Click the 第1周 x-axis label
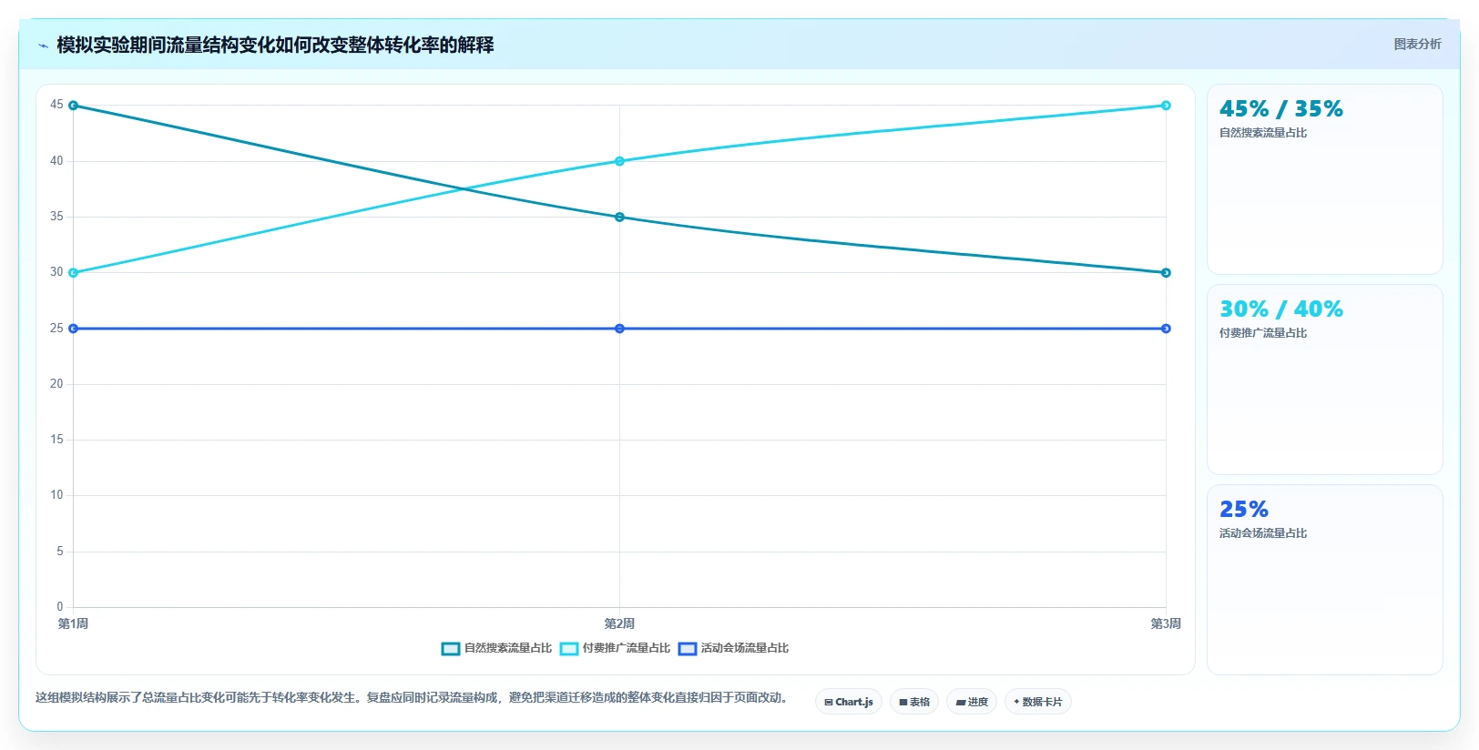This screenshot has height=750, width=1479. click(x=73, y=623)
